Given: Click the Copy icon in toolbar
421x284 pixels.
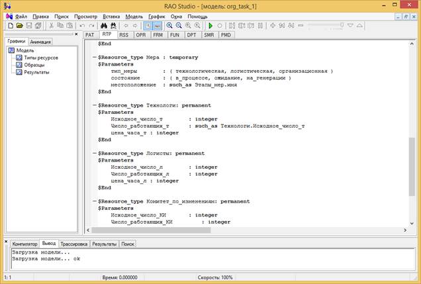Looking at the screenshot, I should [x=60, y=26].
